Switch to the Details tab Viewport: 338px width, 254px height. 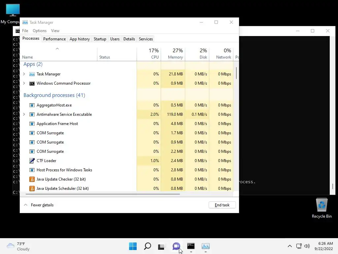point(129,39)
